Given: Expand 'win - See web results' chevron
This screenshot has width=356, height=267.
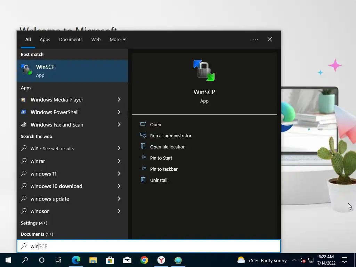Looking at the screenshot, I should [x=119, y=148].
